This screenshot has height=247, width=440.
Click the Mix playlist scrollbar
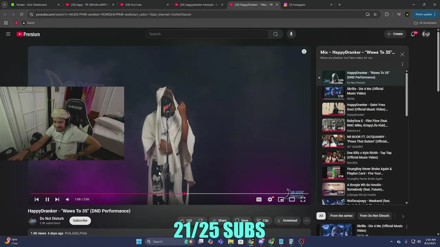pos(407,94)
